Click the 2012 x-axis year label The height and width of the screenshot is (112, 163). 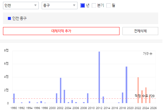coord(99,108)
